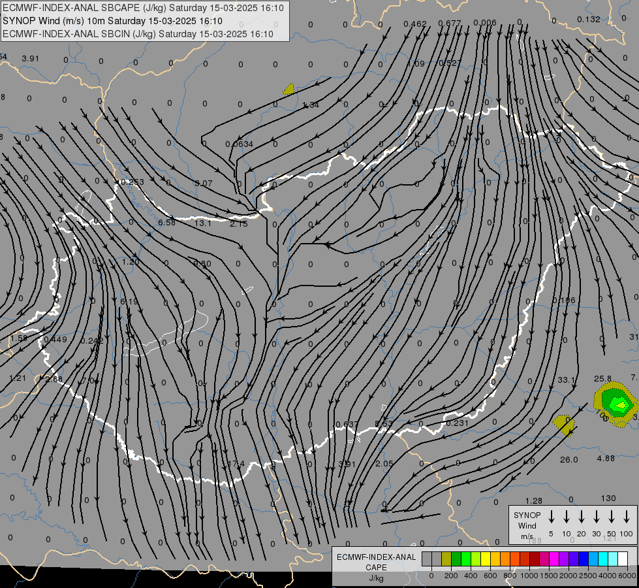Click the SBCAPE title line
The height and width of the screenshot is (588, 639).
(x=143, y=8)
